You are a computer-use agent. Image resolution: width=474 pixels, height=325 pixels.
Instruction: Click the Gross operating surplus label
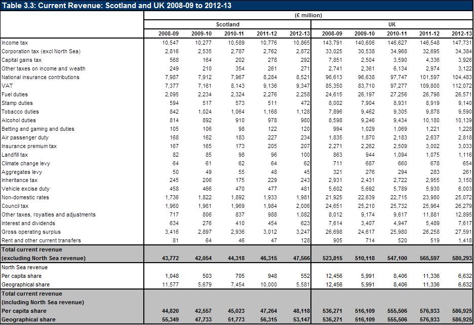pos(31,232)
